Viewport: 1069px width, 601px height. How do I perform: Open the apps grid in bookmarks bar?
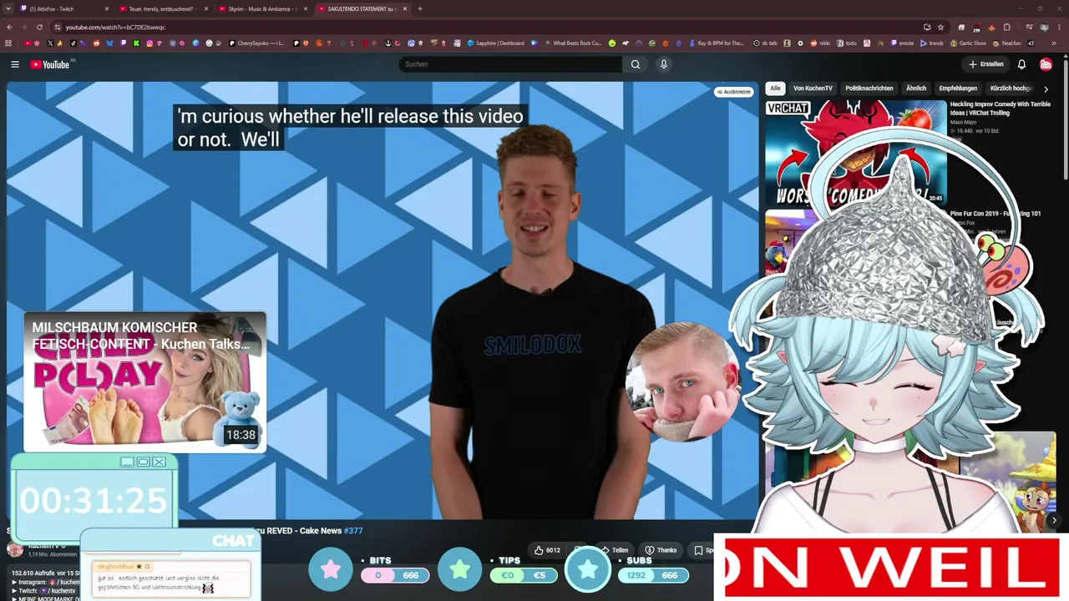coord(8,43)
